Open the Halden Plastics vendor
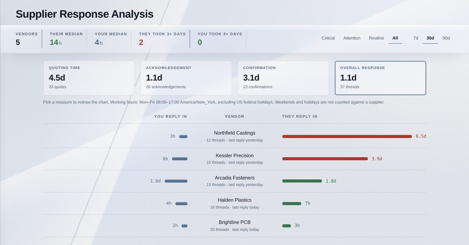The width and height of the screenshot is (469, 245). (x=235, y=200)
